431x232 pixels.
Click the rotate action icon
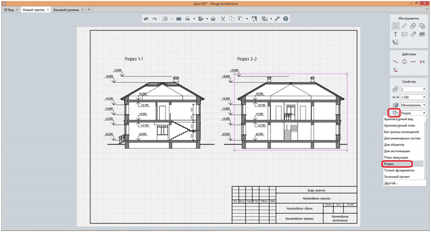pos(404,61)
